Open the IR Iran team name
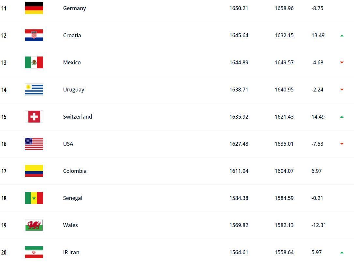This screenshot has height=264, width=354. pyautogui.click(x=71, y=252)
